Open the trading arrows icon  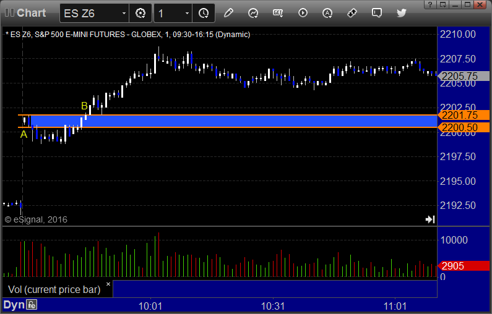pos(352,13)
